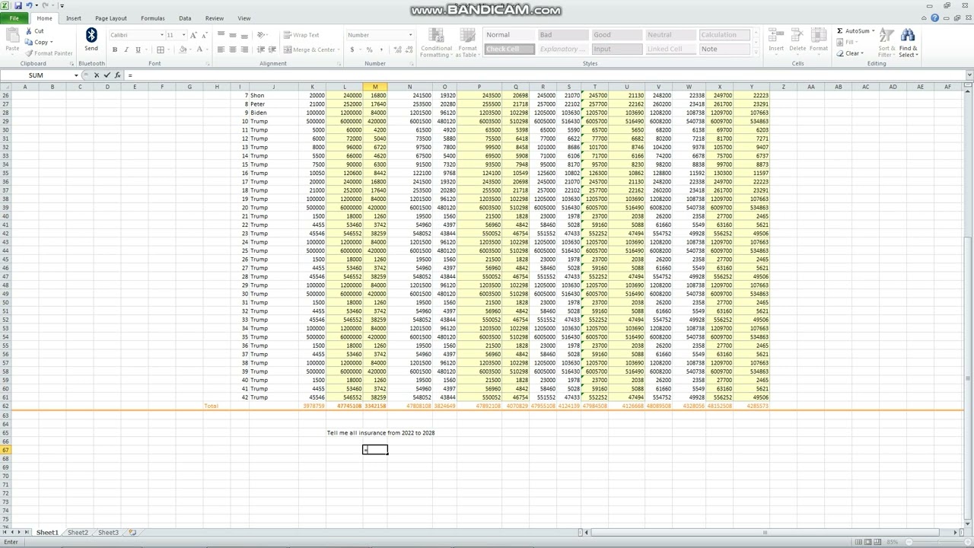Select the Format Painter tool
The width and height of the screenshot is (974, 548).
[x=49, y=53]
